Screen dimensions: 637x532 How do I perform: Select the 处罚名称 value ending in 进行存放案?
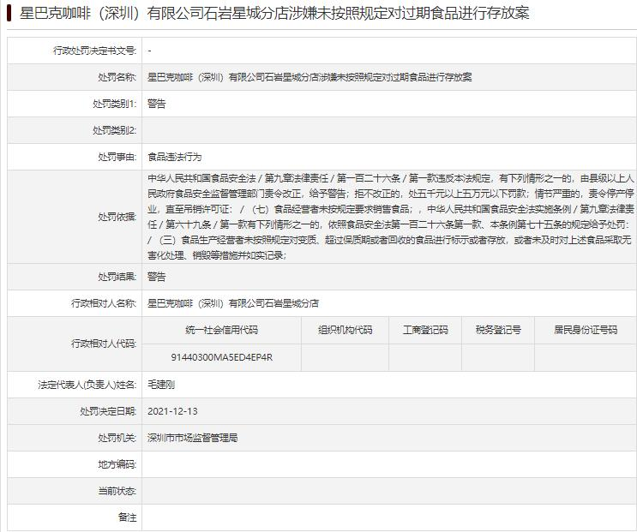pos(309,77)
